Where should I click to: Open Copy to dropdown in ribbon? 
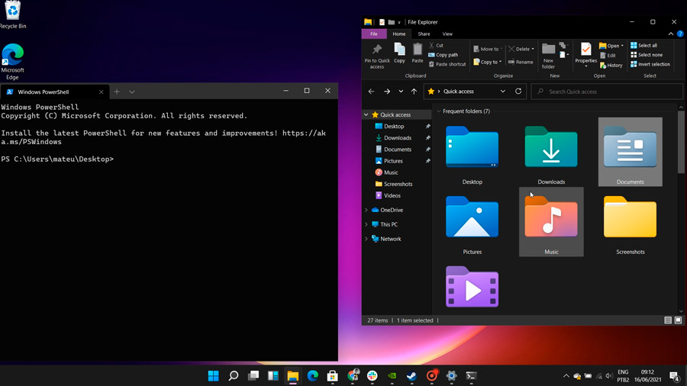pos(488,62)
